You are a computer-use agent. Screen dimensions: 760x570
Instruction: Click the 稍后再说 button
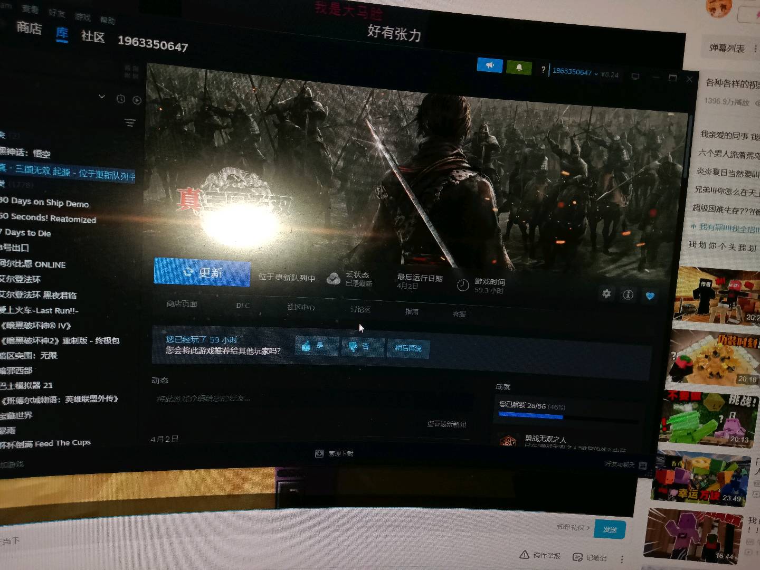408,348
